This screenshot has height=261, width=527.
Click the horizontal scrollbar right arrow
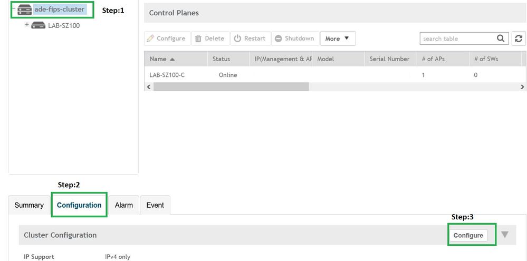(x=522, y=87)
